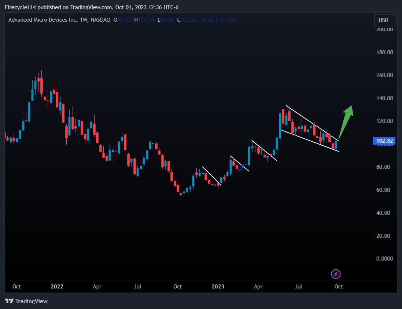Screen dimensions: 402x309
Task: Click the purple lightning bolt icon
Action: click(336, 274)
